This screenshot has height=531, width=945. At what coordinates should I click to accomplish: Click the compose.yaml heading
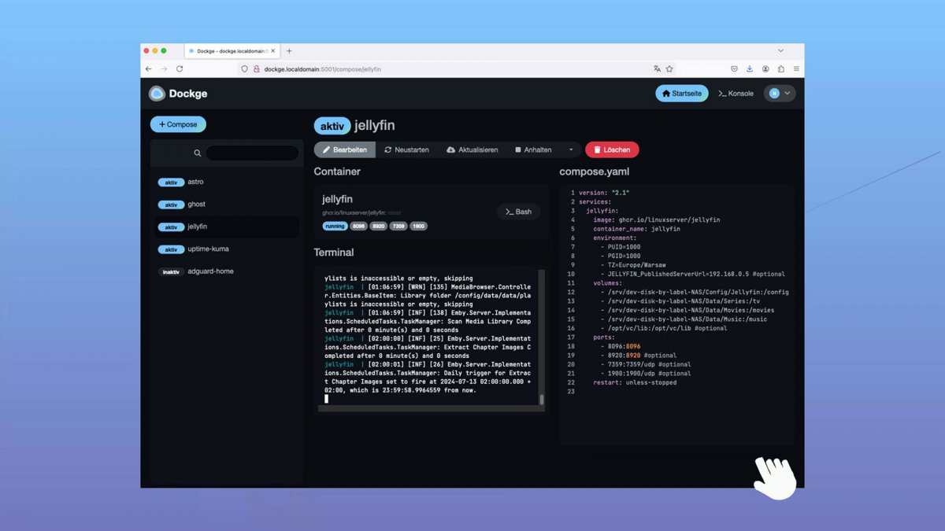[x=595, y=171]
